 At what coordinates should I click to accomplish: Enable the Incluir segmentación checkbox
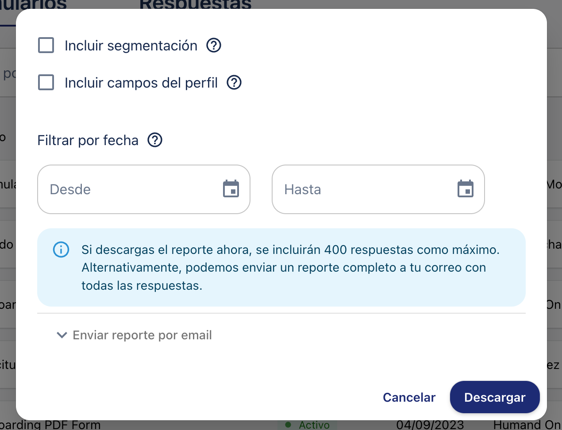[46, 45]
